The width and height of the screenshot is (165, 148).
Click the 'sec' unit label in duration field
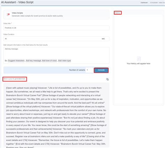[x=103, y=39]
